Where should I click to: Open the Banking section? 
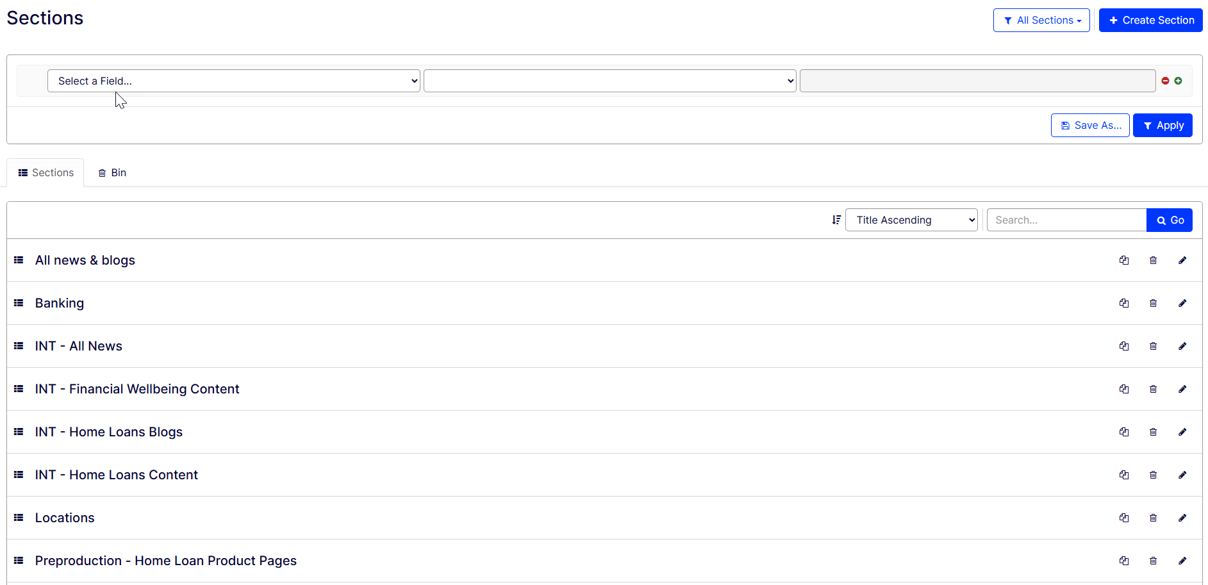pos(60,303)
